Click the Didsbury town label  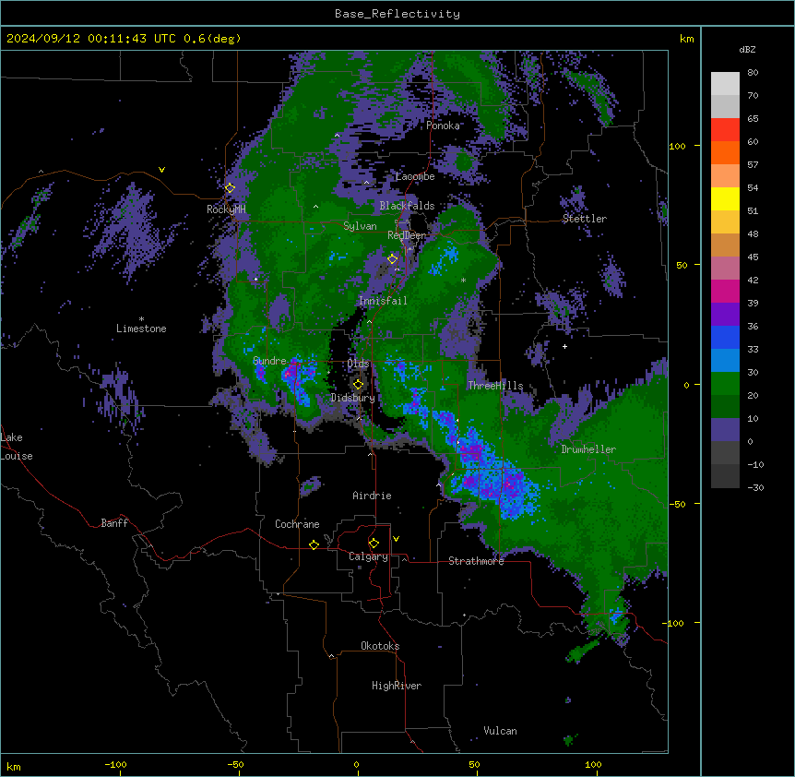353,398
